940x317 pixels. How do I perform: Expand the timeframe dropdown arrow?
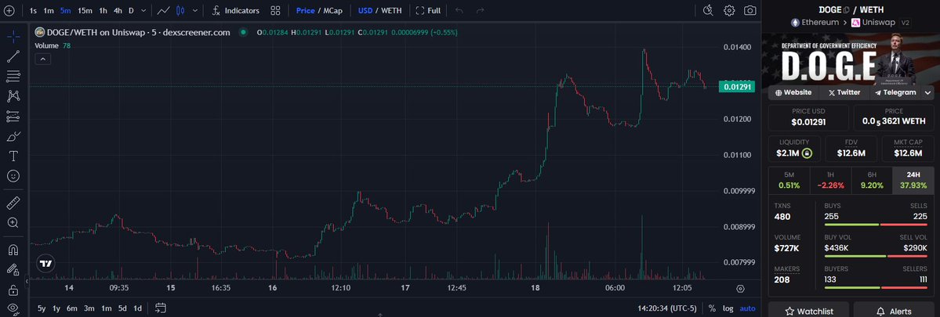(x=144, y=10)
